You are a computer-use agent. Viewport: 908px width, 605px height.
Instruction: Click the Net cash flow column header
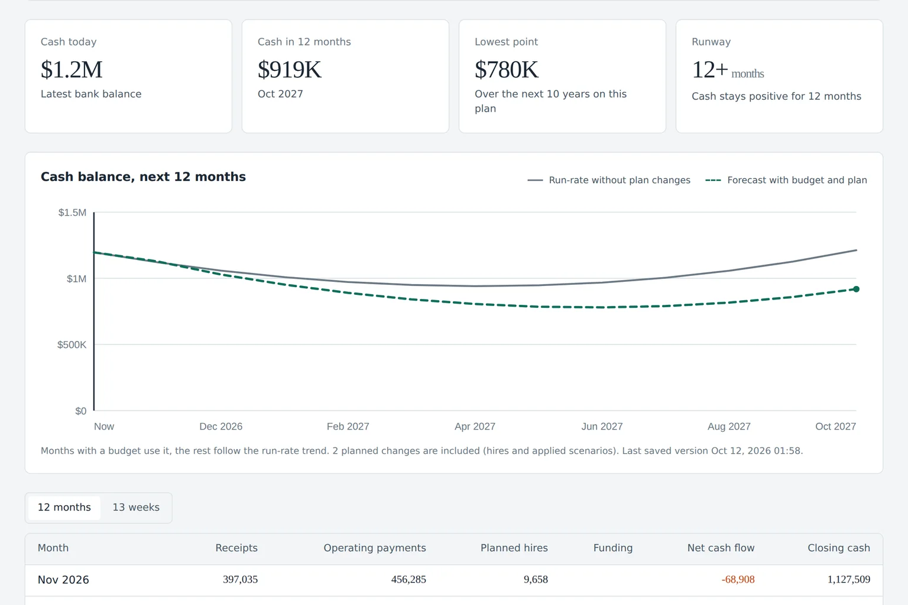click(x=721, y=548)
